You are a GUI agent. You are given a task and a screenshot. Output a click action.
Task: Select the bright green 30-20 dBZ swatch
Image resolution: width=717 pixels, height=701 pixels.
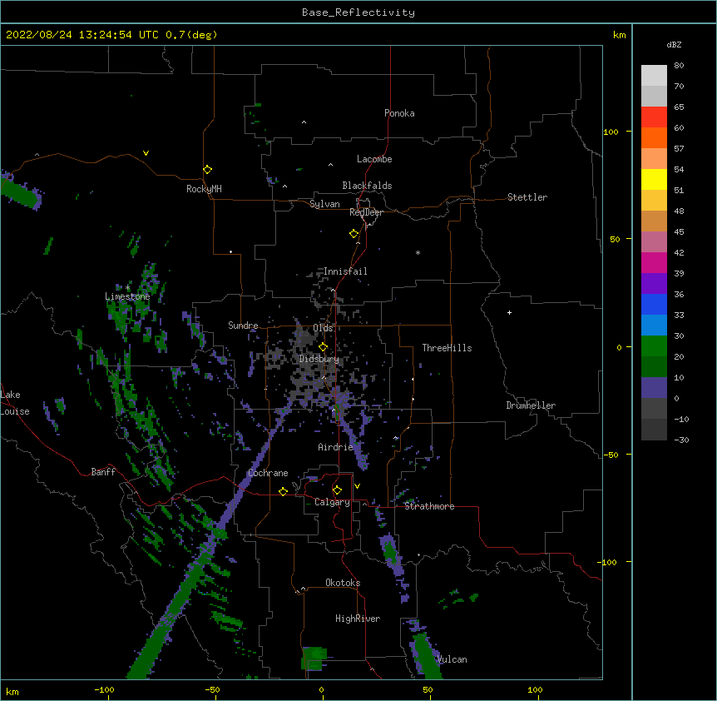coord(654,346)
